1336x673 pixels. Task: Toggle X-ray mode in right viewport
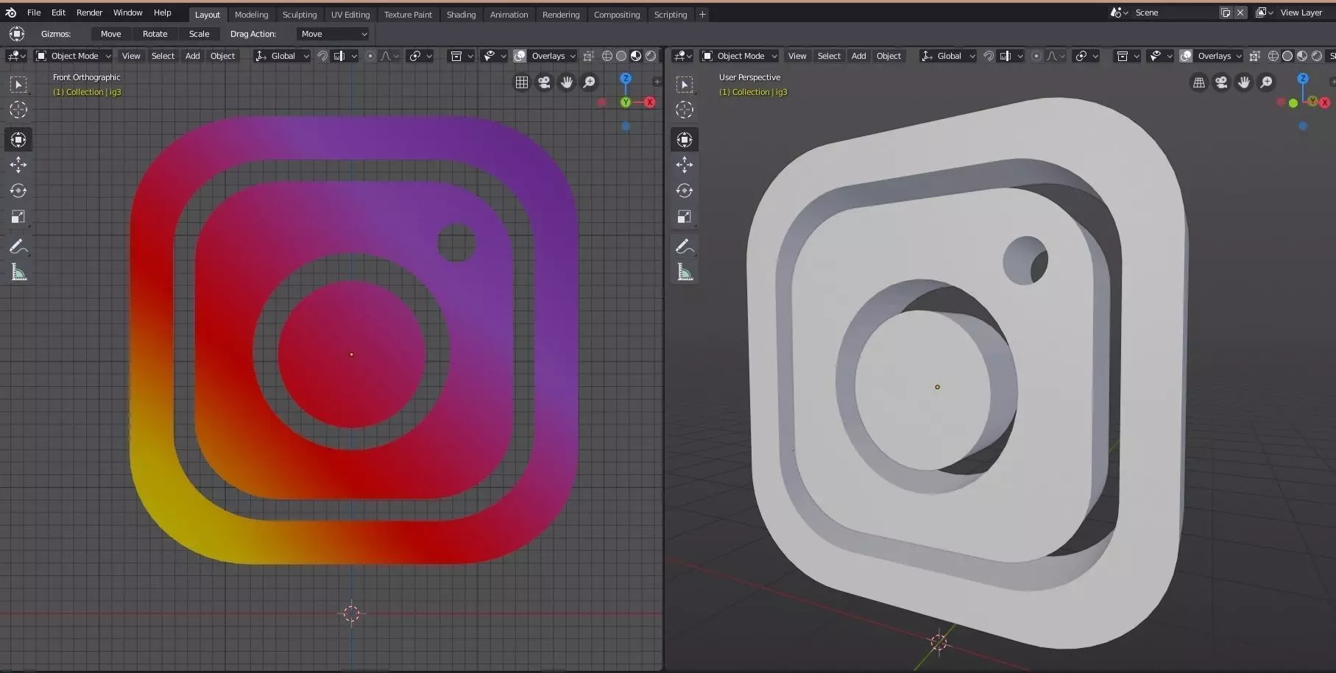pyautogui.click(x=1254, y=56)
